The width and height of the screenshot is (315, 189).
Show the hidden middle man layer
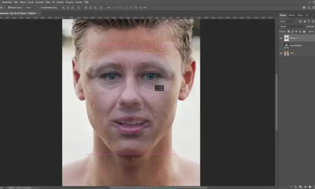[281, 46]
